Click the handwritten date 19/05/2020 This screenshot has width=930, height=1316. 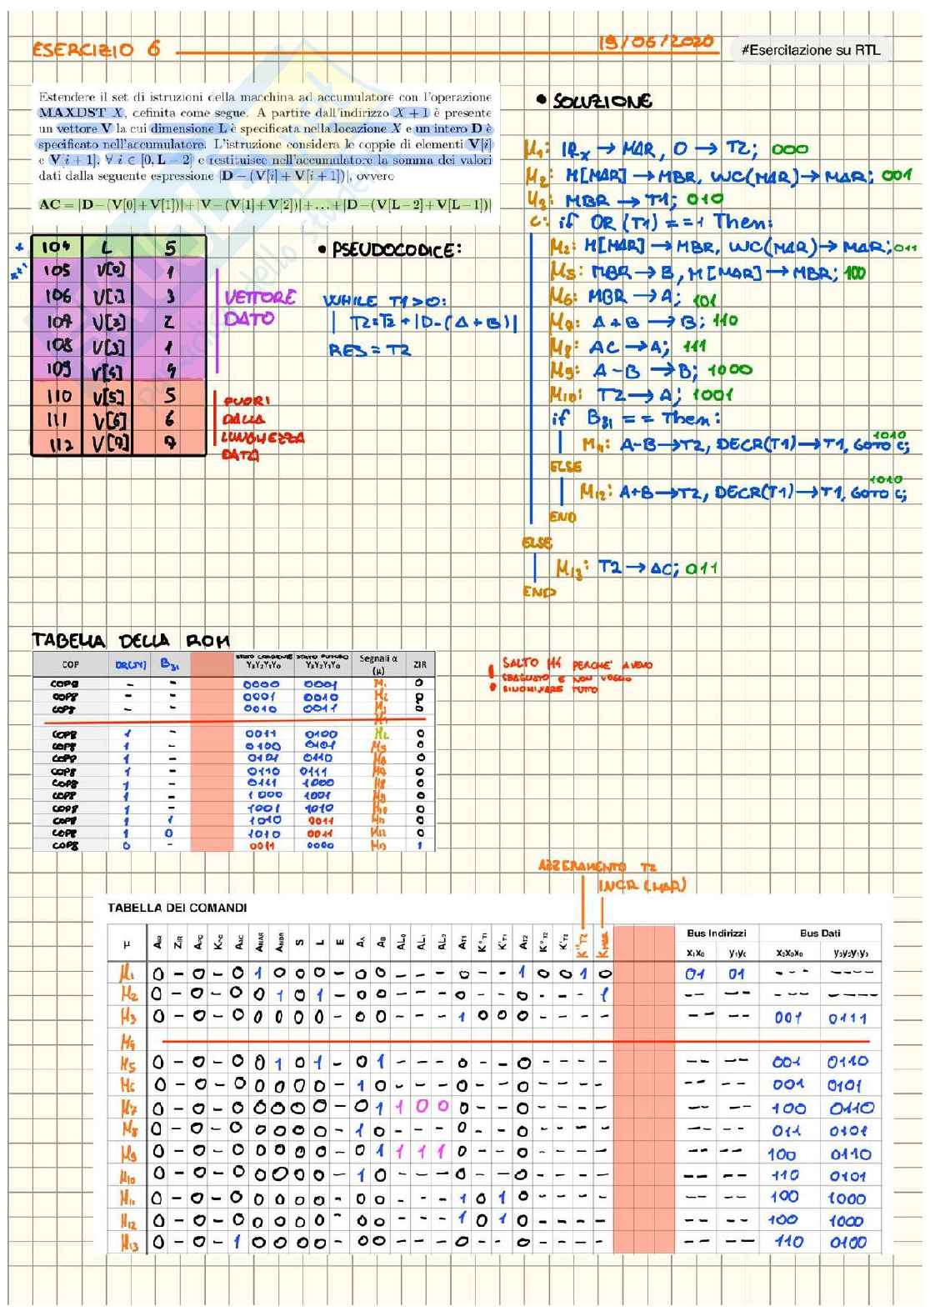coord(656,42)
